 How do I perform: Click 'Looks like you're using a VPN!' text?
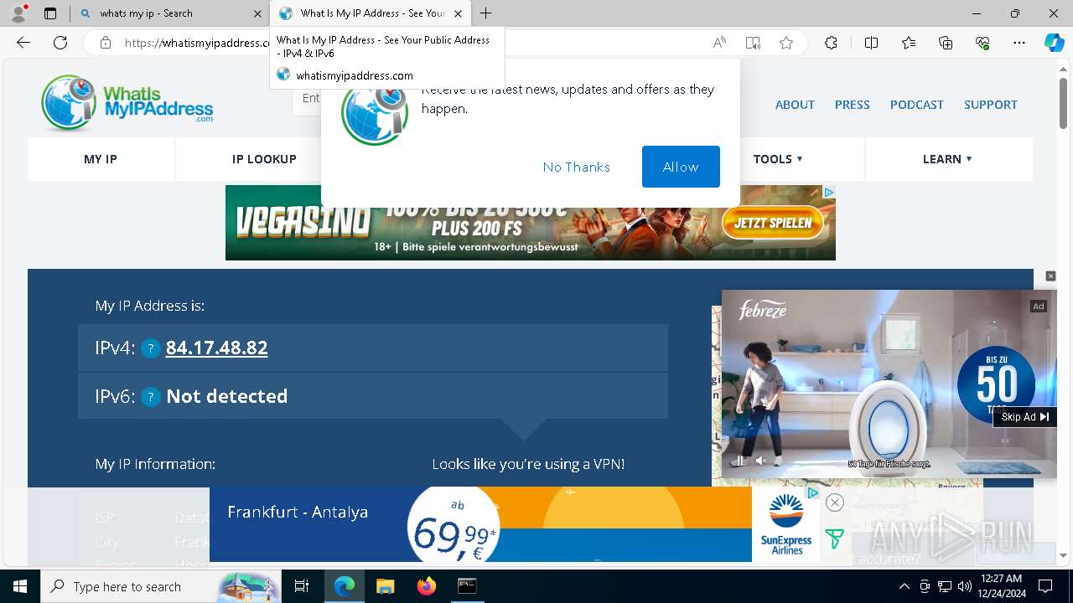click(x=528, y=464)
